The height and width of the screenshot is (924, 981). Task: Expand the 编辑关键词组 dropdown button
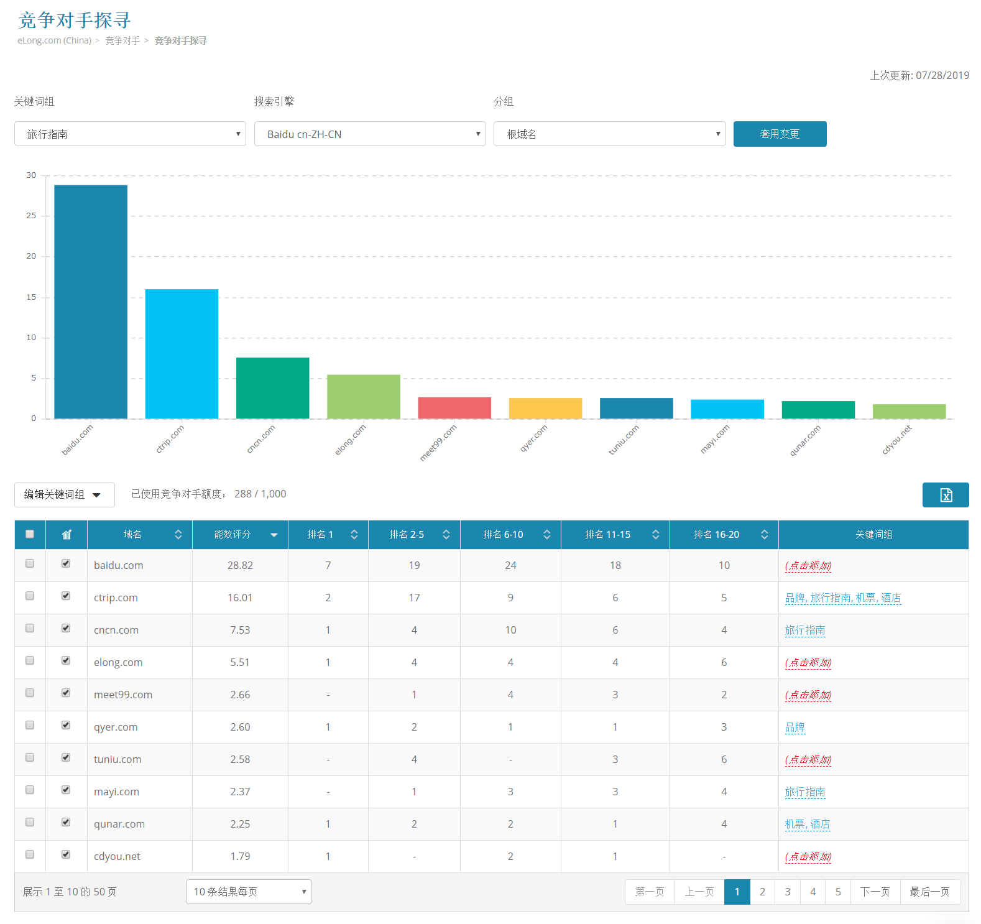tap(65, 495)
